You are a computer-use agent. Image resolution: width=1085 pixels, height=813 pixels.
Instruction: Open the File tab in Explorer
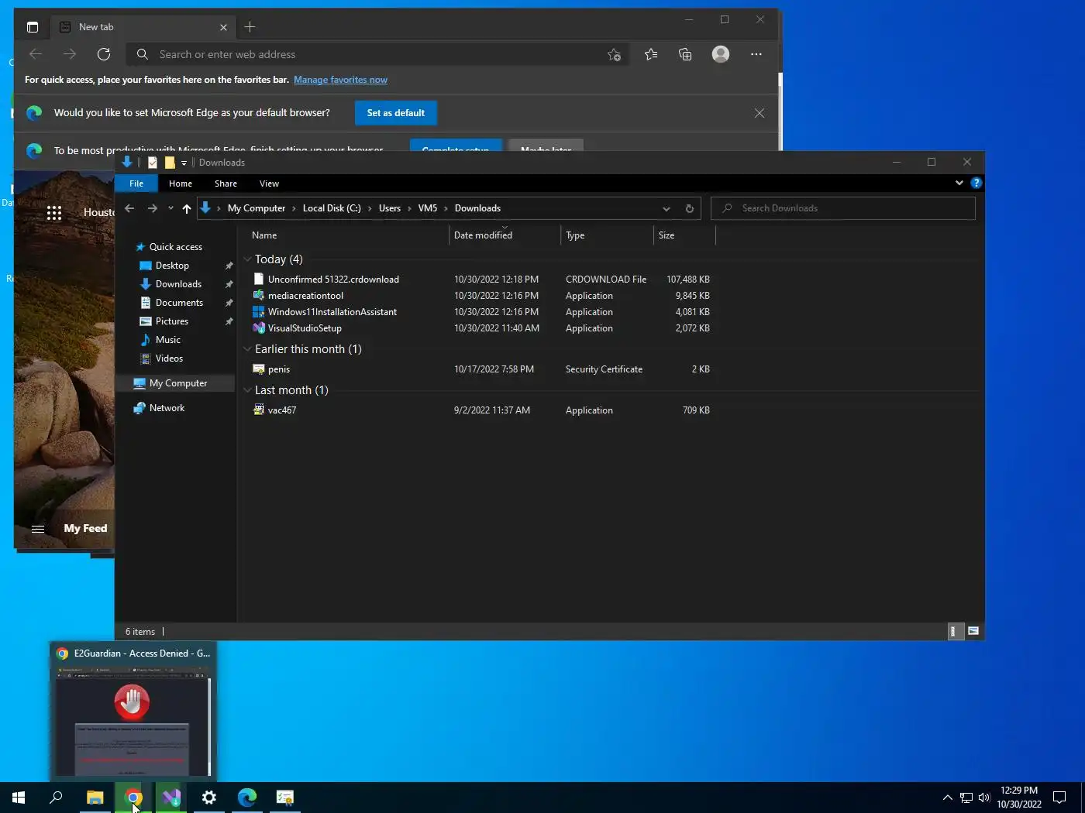(136, 184)
